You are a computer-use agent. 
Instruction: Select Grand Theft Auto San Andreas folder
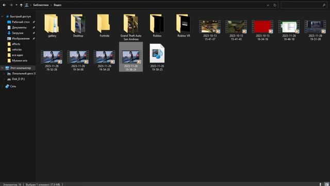130,27
